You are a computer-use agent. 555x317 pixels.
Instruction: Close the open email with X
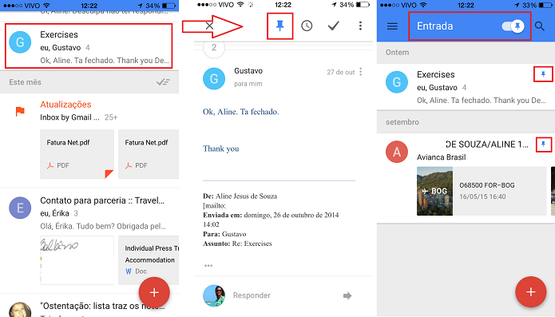point(209,26)
